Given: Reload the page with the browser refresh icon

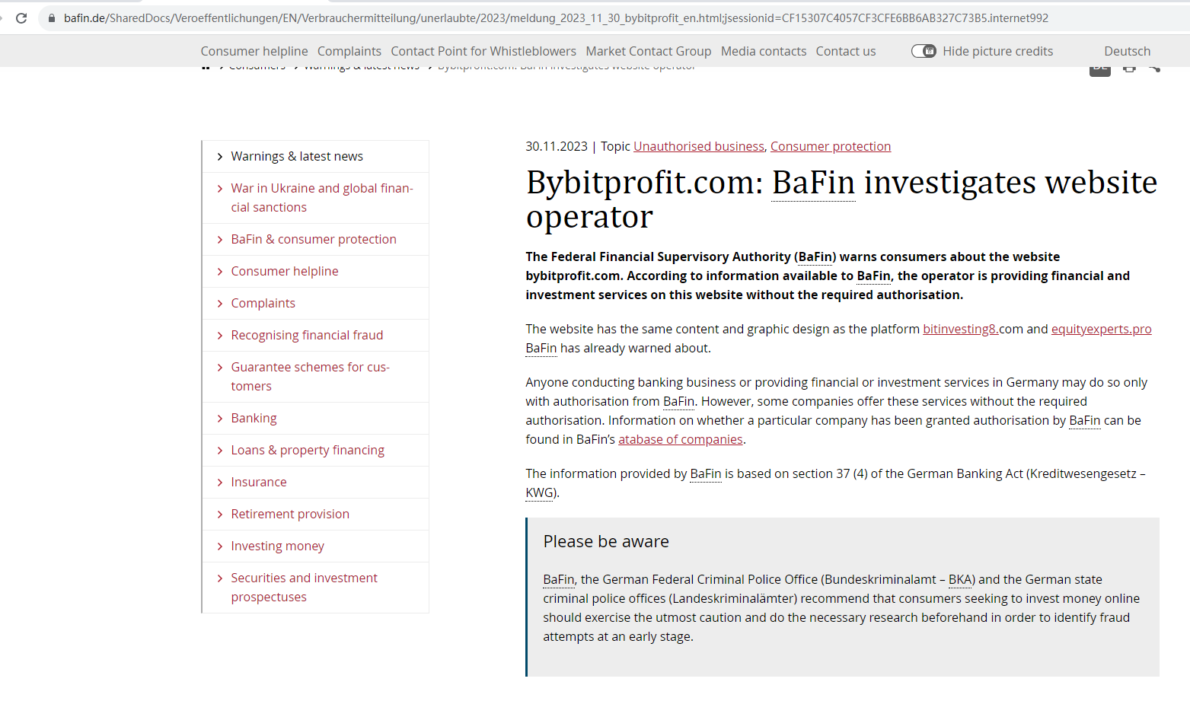Looking at the screenshot, I should coord(21,18).
